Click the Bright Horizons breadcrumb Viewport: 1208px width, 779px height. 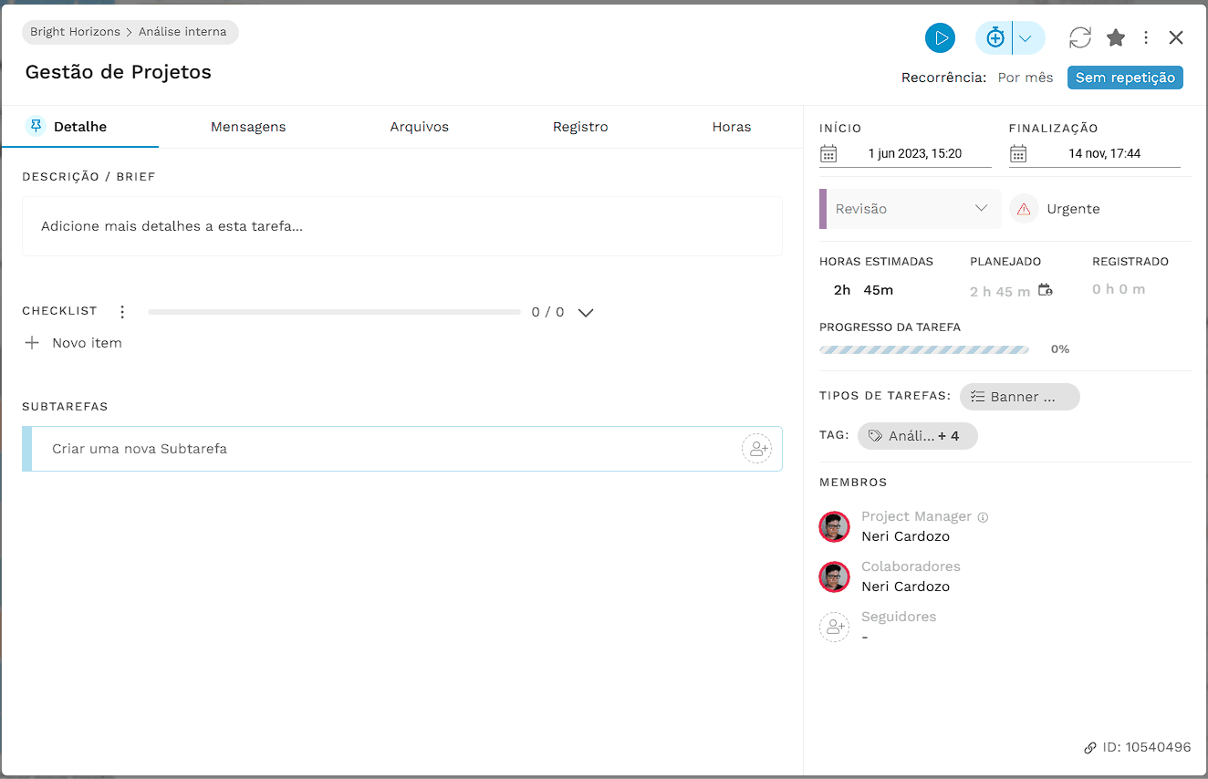(x=75, y=32)
